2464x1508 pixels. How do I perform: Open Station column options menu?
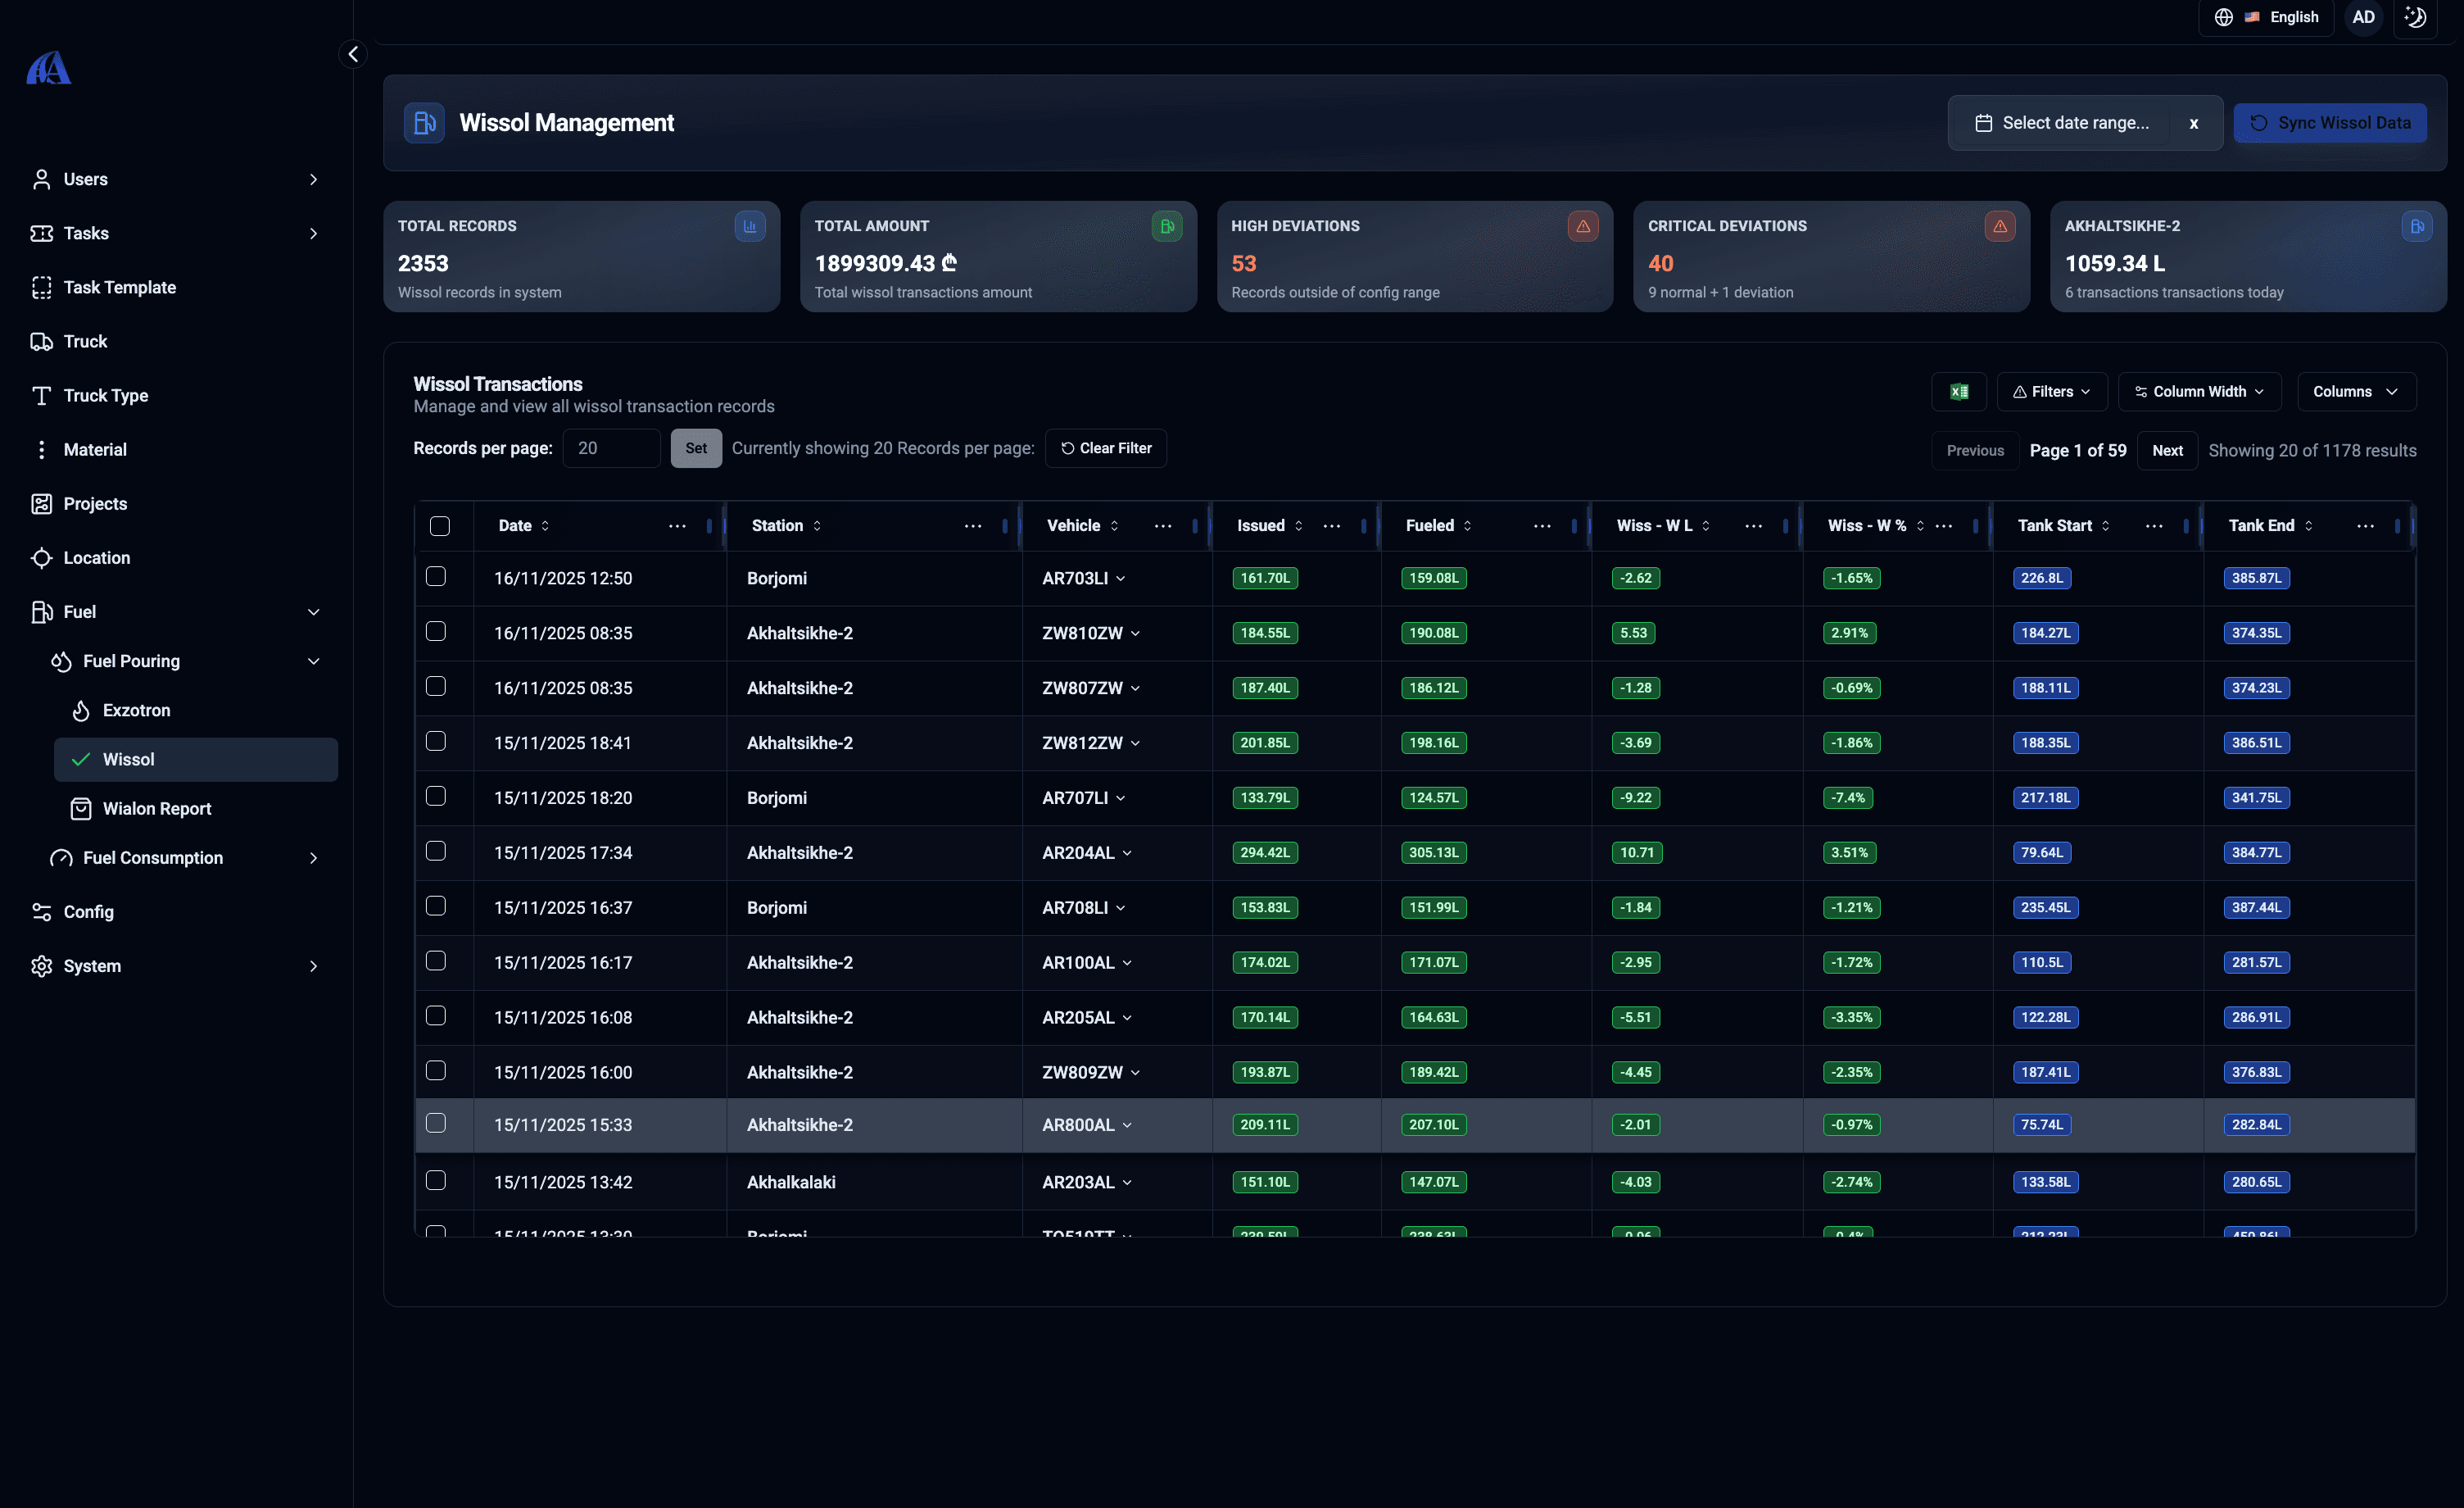(973, 526)
